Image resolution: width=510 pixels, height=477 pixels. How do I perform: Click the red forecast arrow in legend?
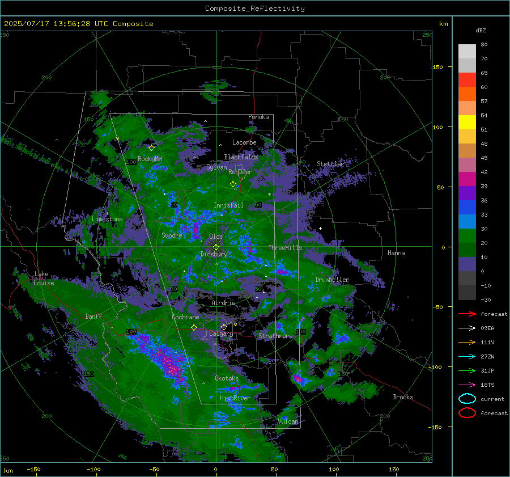[467, 314]
